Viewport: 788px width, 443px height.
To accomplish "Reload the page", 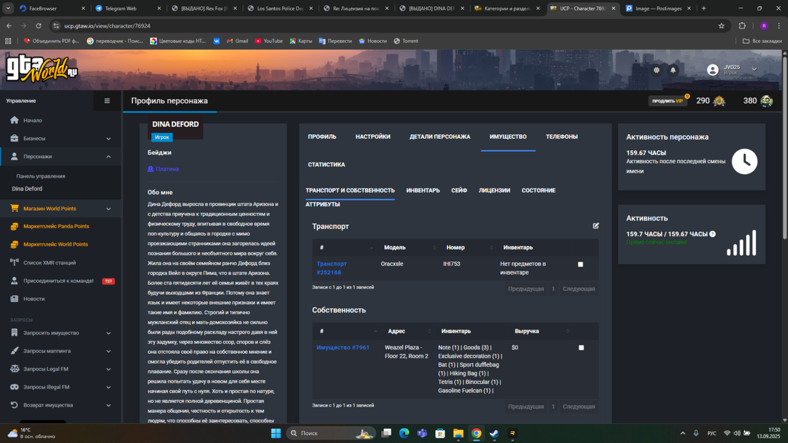I will [38, 26].
